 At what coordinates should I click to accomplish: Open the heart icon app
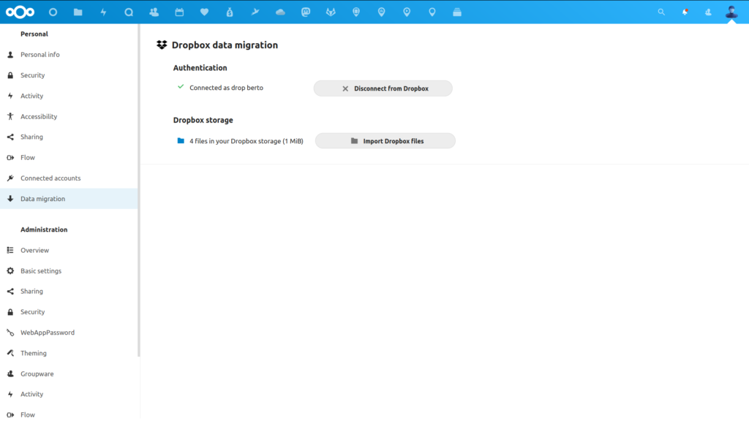[x=205, y=12]
